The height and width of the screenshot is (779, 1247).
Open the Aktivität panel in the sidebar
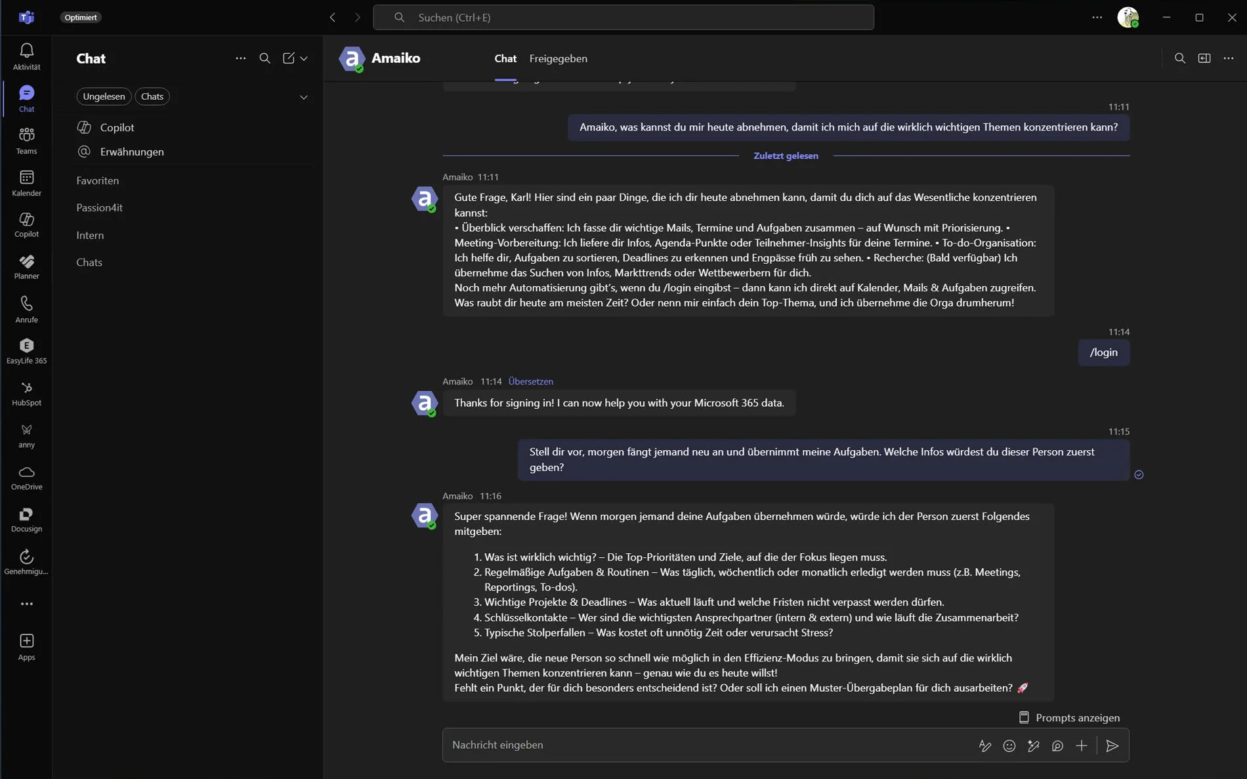[26, 56]
